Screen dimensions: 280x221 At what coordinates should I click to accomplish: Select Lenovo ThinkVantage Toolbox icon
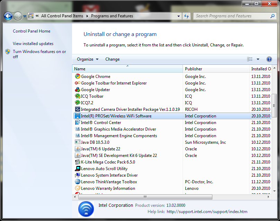78,182
